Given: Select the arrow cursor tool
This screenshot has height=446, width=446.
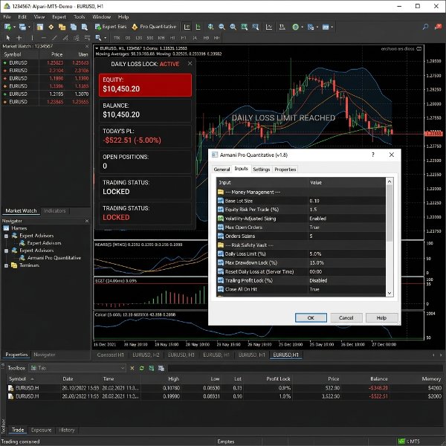Looking at the screenshot, I should coord(8,38).
